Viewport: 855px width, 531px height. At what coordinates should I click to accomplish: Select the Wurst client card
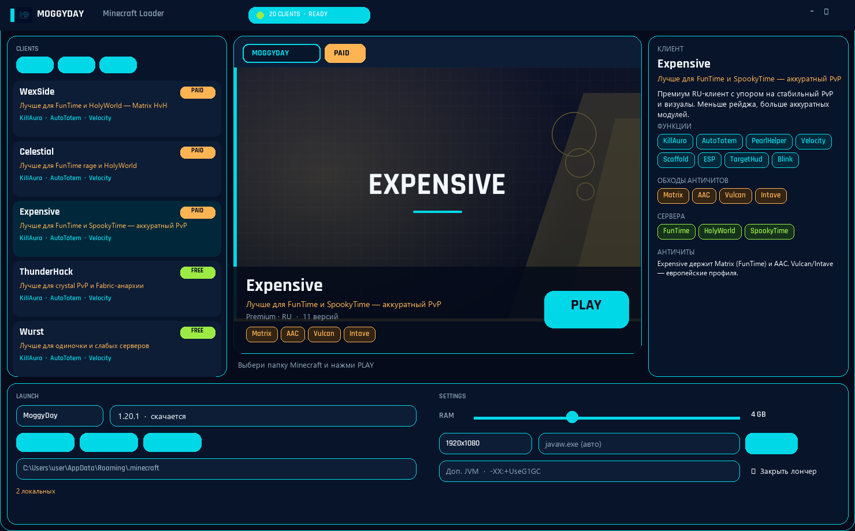click(117, 349)
